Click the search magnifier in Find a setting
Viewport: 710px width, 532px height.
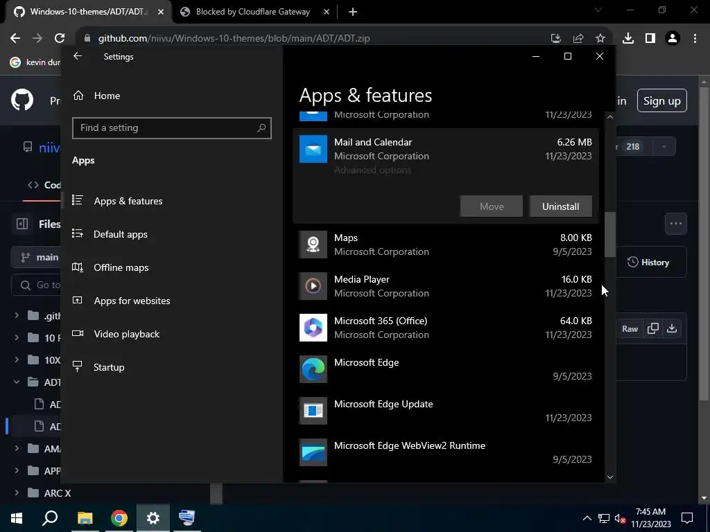[261, 127]
